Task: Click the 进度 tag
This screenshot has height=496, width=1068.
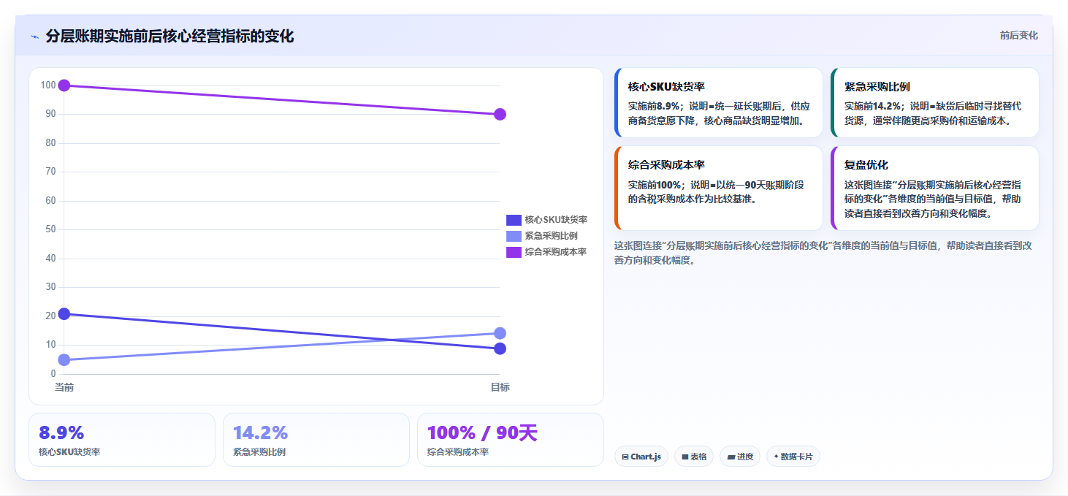Action: coord(740,457)
